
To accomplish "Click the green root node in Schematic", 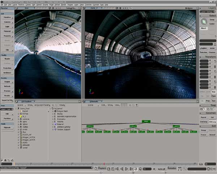I will point(145,121).
